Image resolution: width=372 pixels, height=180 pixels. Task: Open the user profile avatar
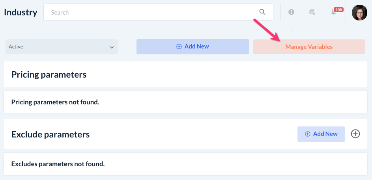[359, 13]
